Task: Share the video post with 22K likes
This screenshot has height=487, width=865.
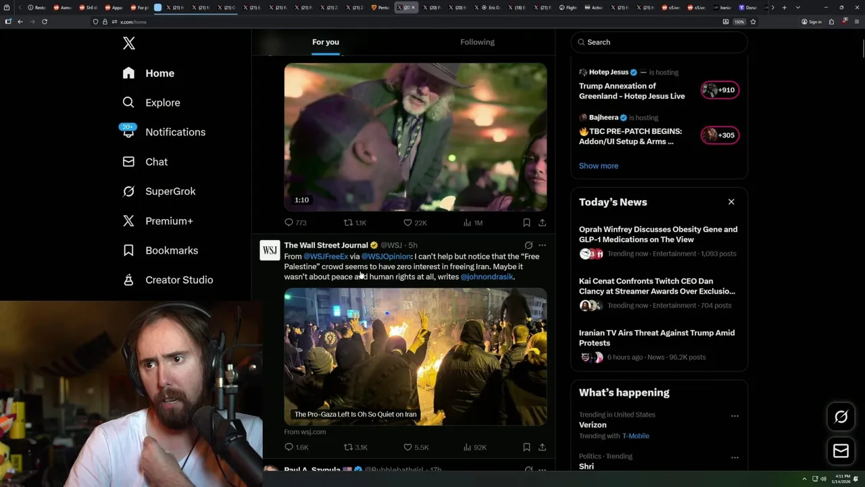Action: coord(542,223)
